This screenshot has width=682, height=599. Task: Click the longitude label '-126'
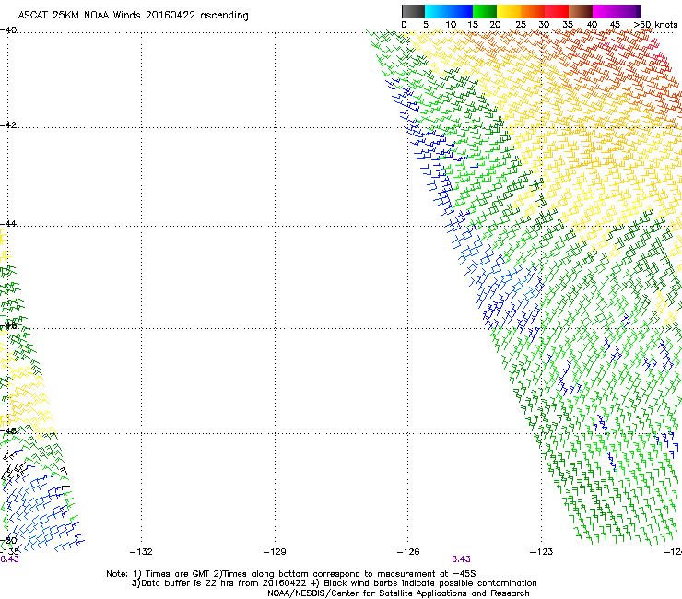point(408,552)
